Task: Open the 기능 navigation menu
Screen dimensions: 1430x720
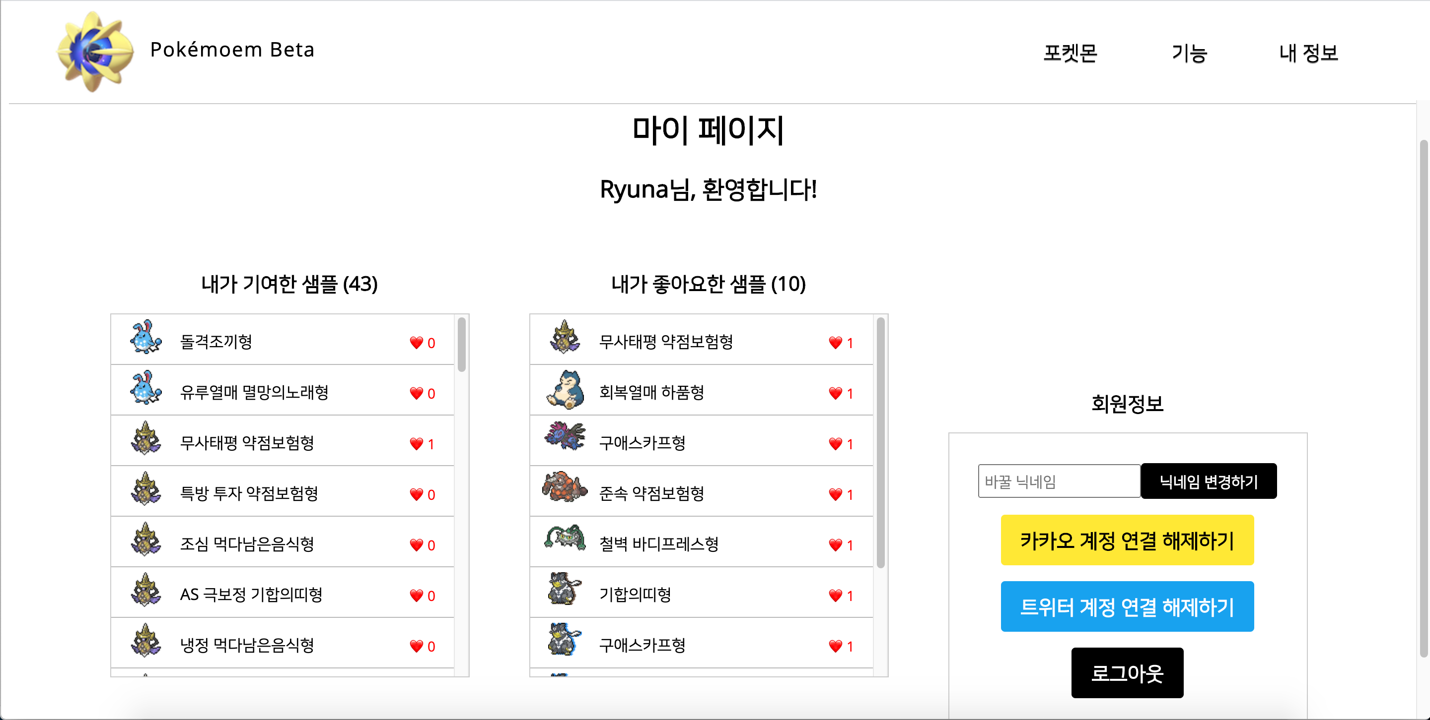Action: 1189,53
